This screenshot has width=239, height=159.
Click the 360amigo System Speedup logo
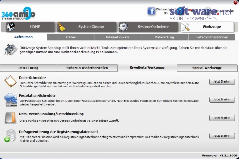pyautogui.click(x=18, y=13)
